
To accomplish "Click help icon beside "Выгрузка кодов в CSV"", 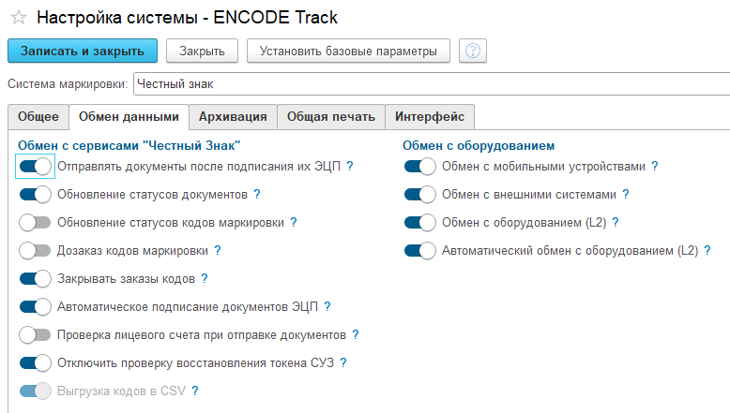I will 195,391.
